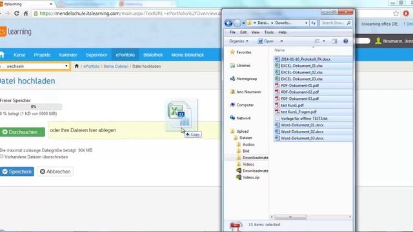This screenshot has height=232, width=413.
Task: Open the Tools menu in Explorer
Action: (x=269, y=32)
